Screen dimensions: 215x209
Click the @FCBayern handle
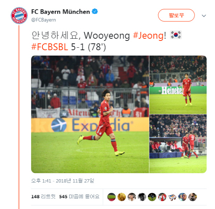click(x=44, y=20)
